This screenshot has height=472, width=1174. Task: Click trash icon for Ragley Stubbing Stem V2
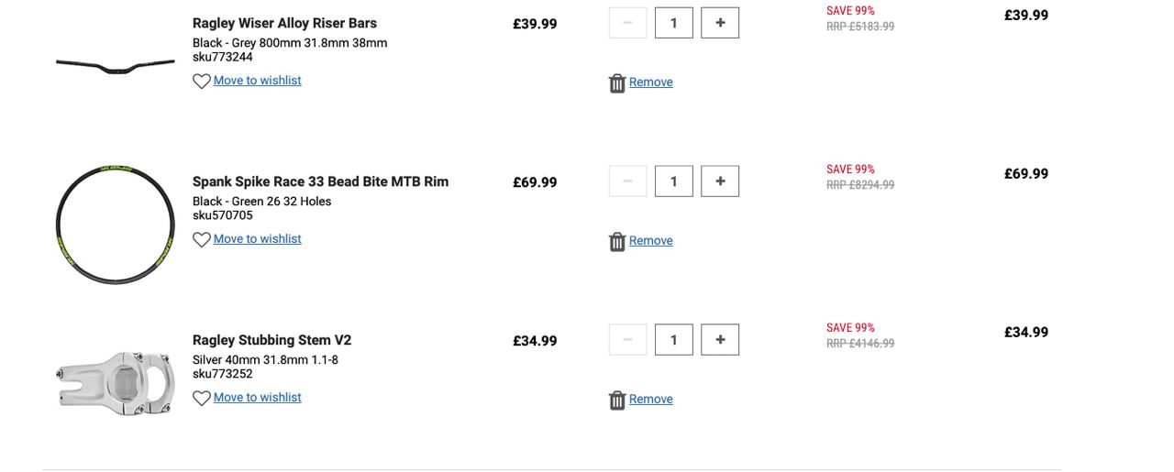pos(617,401)
